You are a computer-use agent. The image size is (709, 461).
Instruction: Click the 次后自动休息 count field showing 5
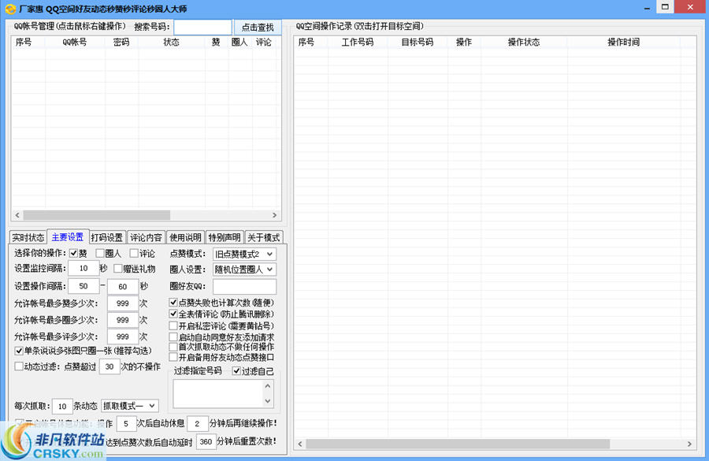tap(126, 423)
